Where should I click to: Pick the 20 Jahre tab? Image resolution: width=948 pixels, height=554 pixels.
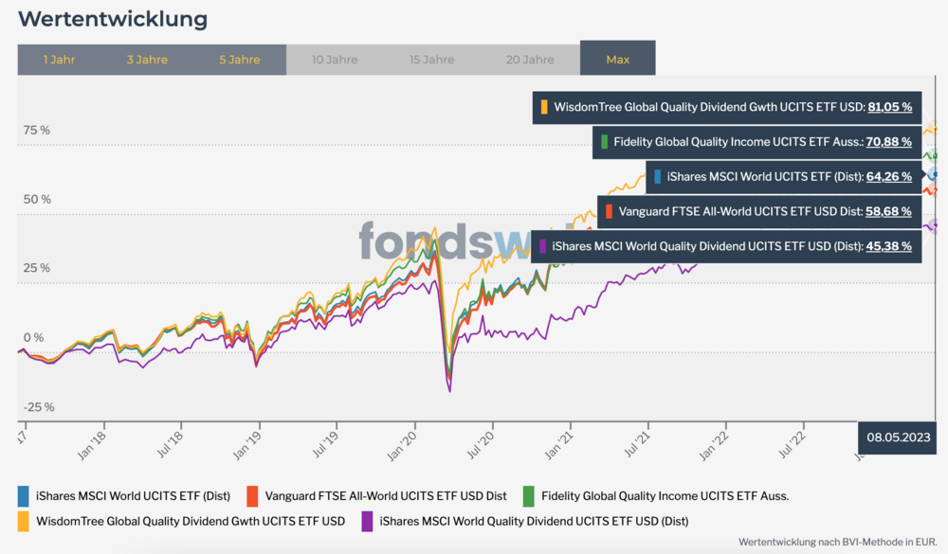(530, 60)
